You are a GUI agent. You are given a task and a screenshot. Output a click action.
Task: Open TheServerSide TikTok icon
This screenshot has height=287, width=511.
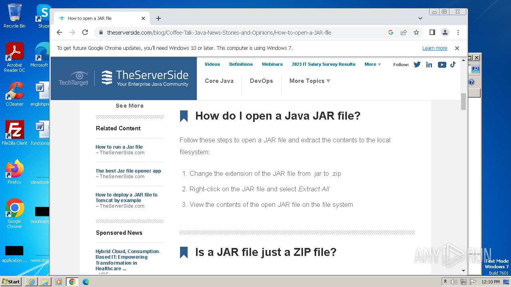(453, 65)
